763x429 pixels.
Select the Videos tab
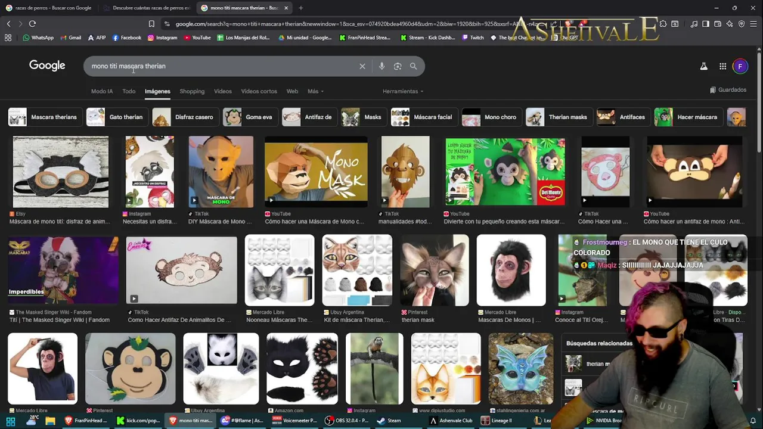coord(223,91)
